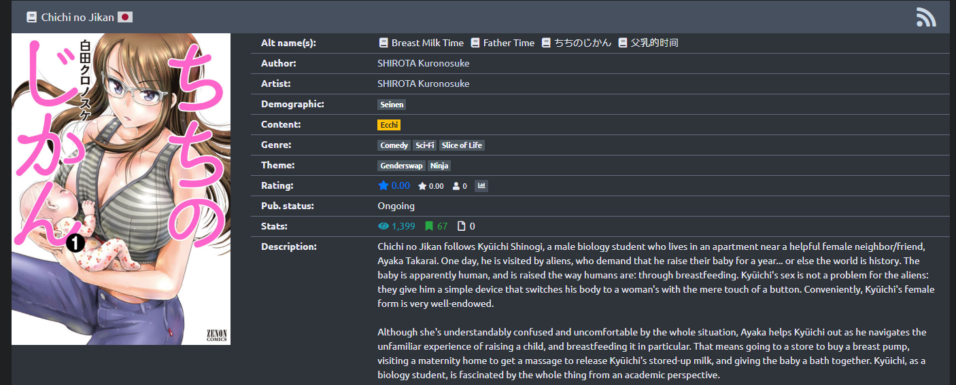
Task: Click the alt name Father Time
Action: (509, 43)
